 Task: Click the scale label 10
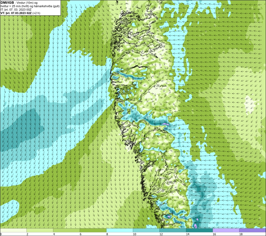134,234
